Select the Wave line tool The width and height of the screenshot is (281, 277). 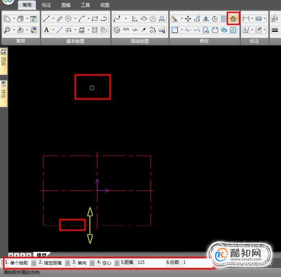coord(126,30)
